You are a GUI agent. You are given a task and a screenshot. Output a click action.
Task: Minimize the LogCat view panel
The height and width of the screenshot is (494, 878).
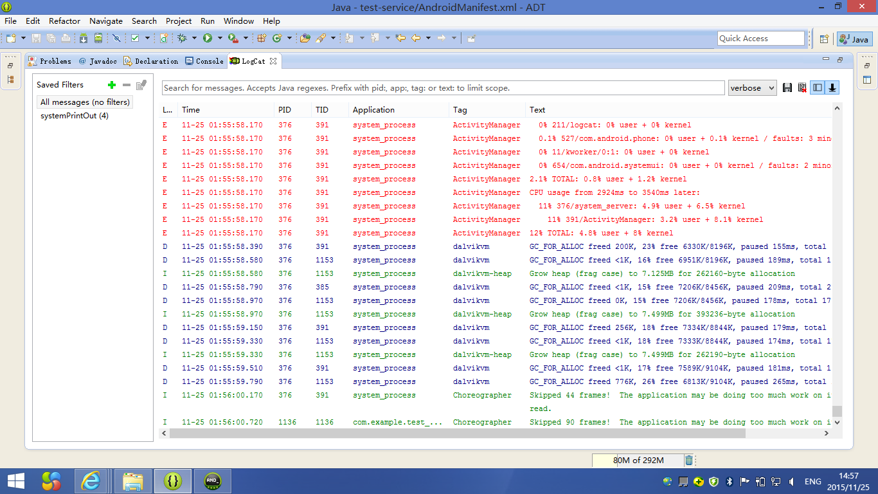826,60
